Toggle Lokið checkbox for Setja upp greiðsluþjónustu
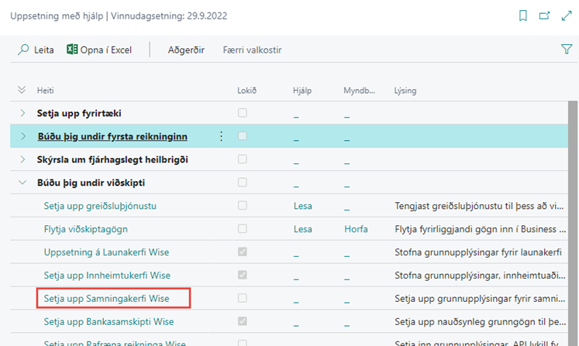Viewport: 579px width, 346px height. pos(243,206)
